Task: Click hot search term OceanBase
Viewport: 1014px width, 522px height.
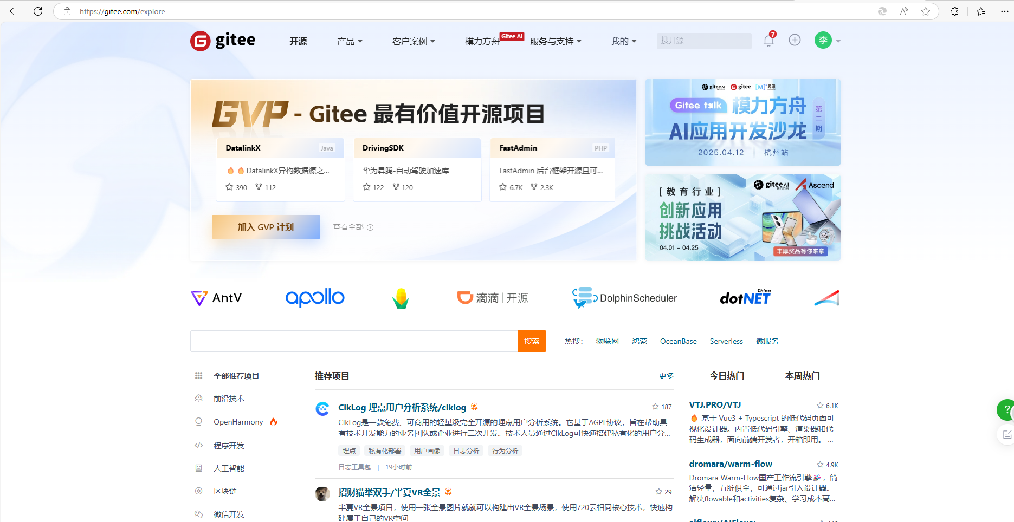Action: tap(678, 341)
